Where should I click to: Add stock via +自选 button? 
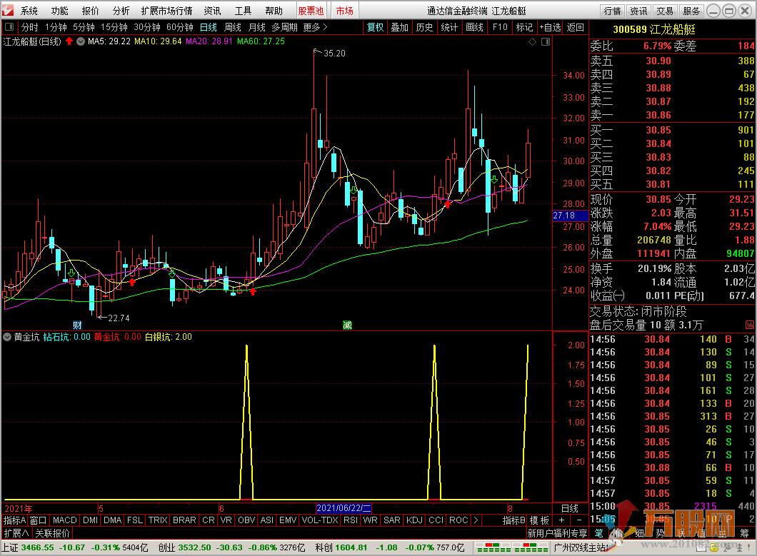coord(550,27)
